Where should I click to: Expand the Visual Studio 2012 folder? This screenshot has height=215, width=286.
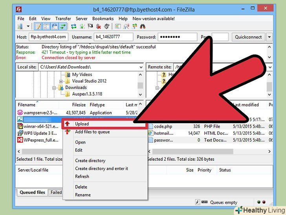pos(61,82)
